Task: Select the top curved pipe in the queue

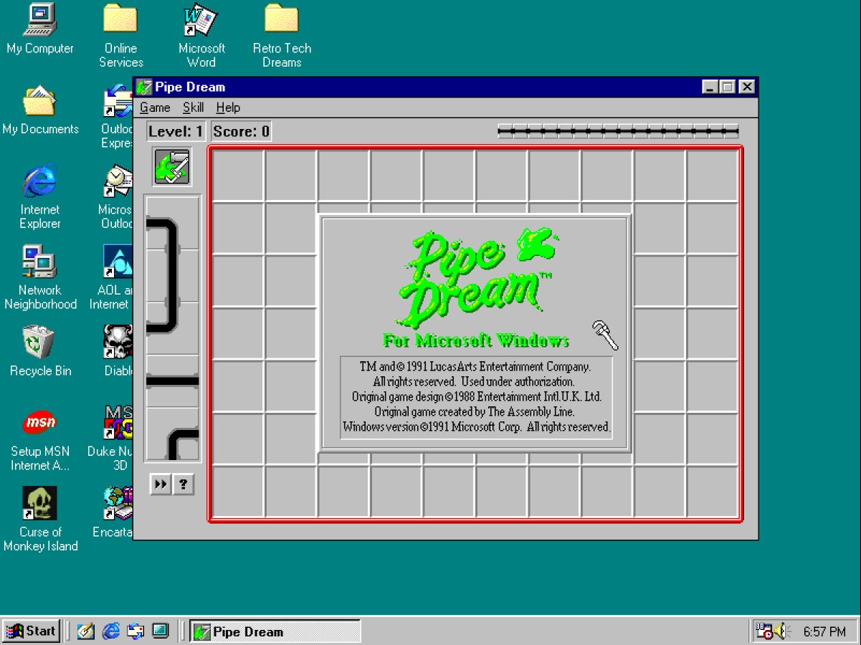Action: tap(172, 223)
